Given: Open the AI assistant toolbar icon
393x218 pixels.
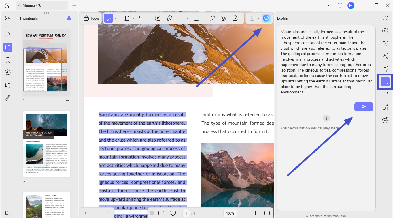Looking at the screenshot, I should coord(267,18).
